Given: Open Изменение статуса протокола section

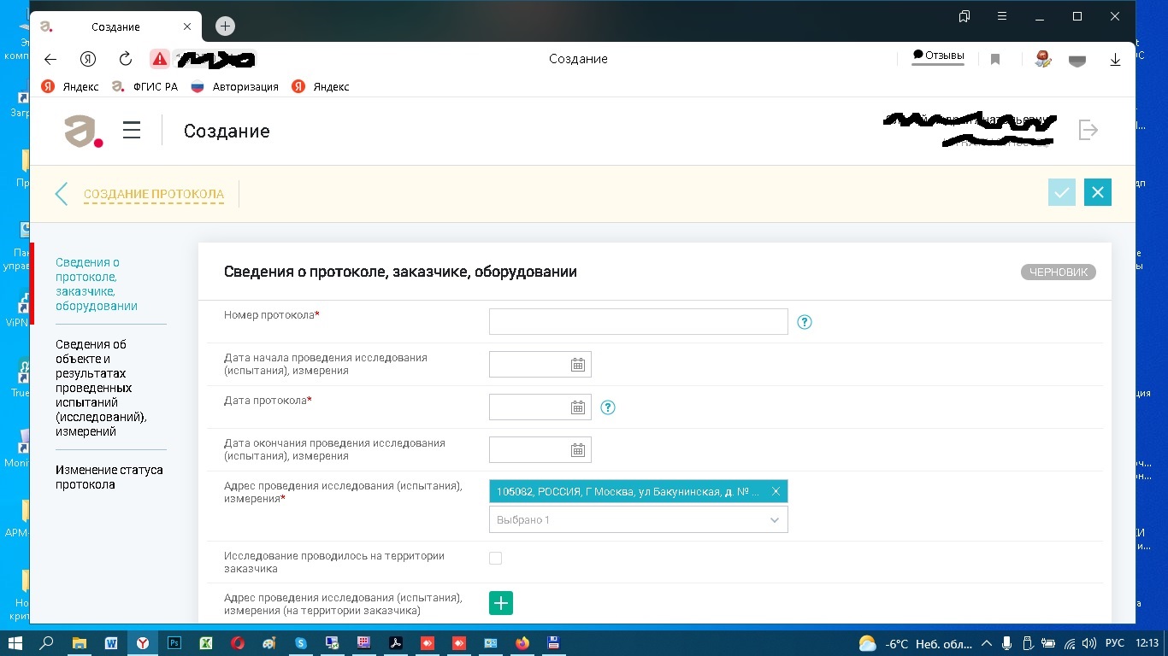Looking at the screenshot, I should (109, 477).
